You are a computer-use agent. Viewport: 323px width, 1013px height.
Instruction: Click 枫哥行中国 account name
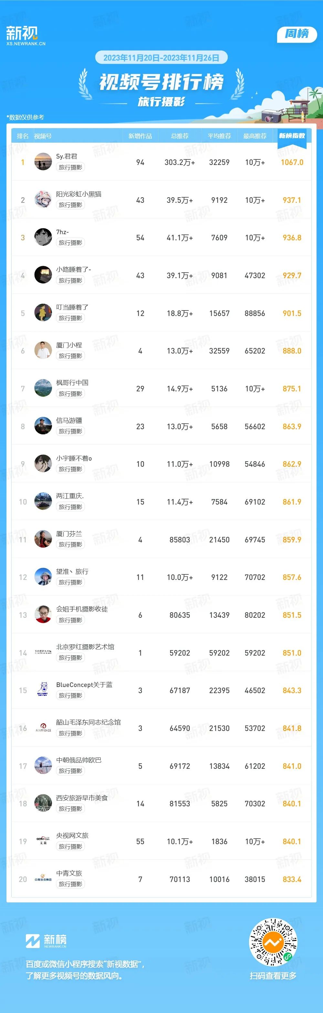point(72,383)
